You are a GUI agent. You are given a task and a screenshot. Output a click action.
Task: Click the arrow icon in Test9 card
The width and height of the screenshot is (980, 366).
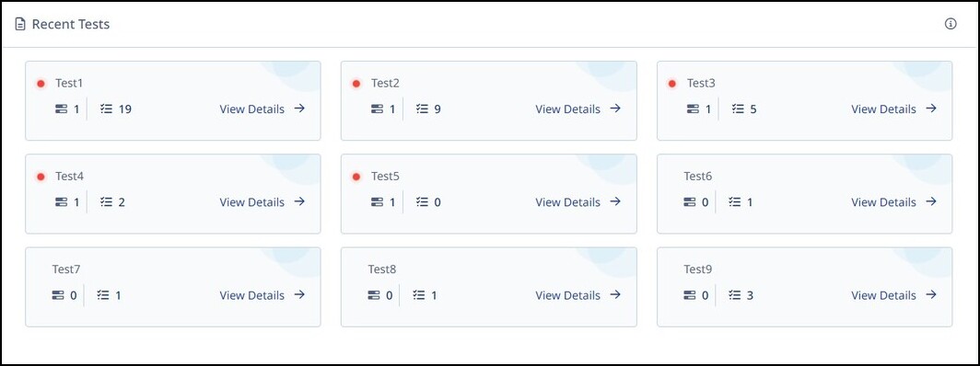[x=931, y=294]
